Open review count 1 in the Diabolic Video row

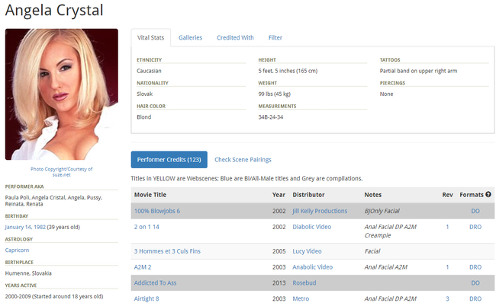point(447,227)
